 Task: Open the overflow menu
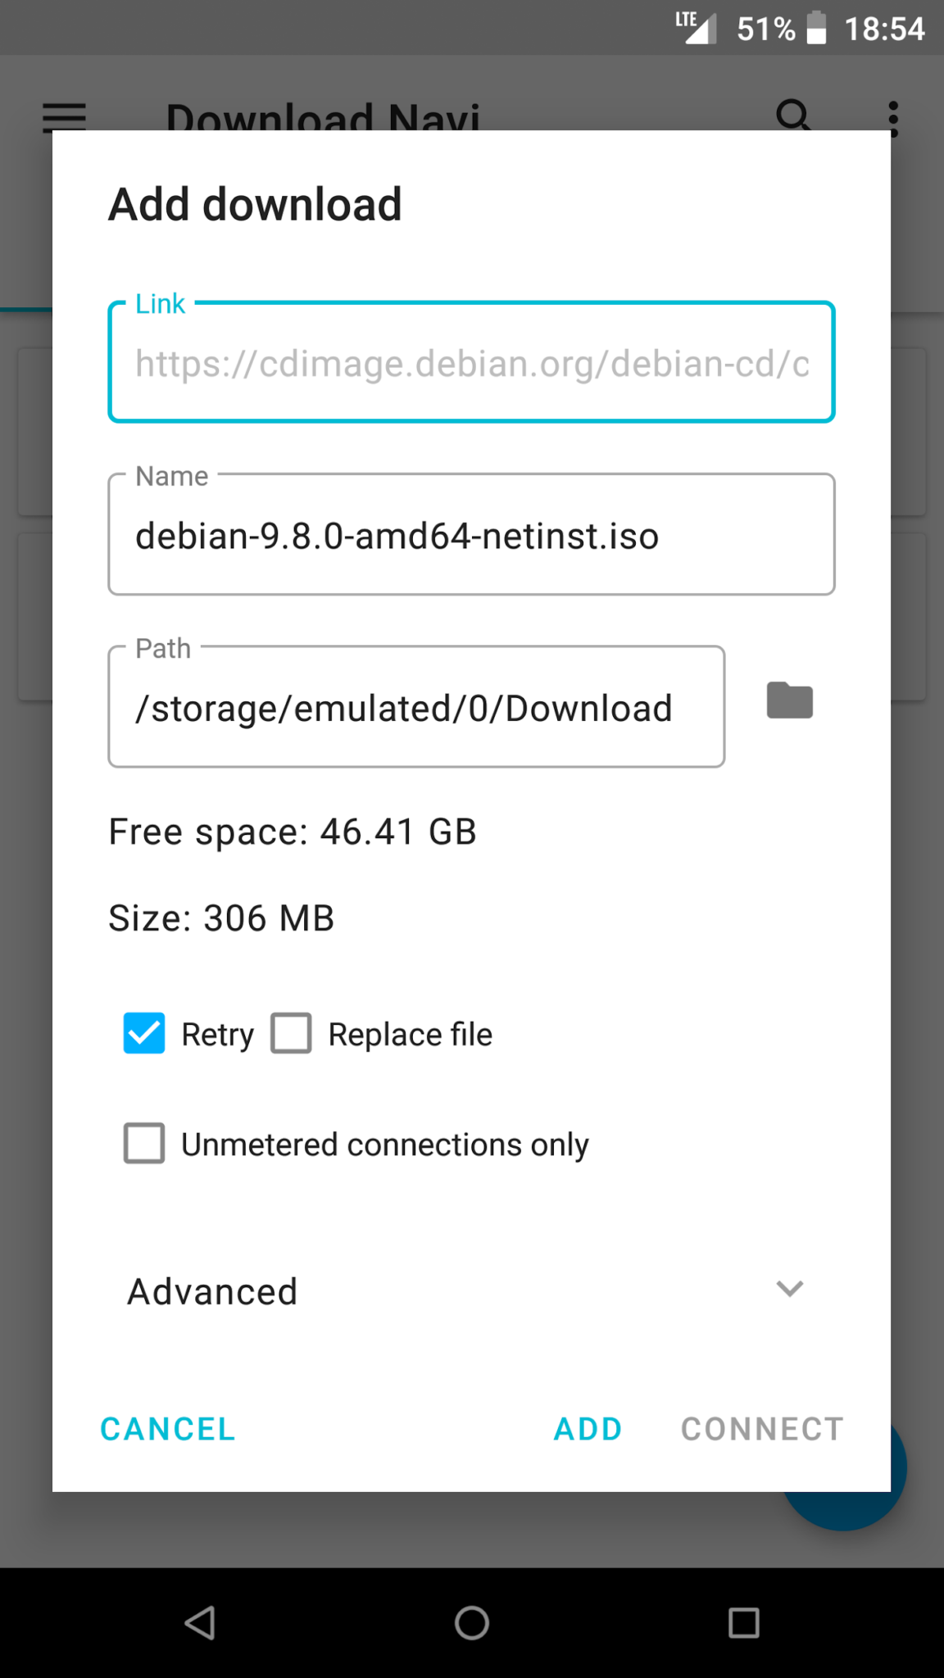tap(894, 116)
